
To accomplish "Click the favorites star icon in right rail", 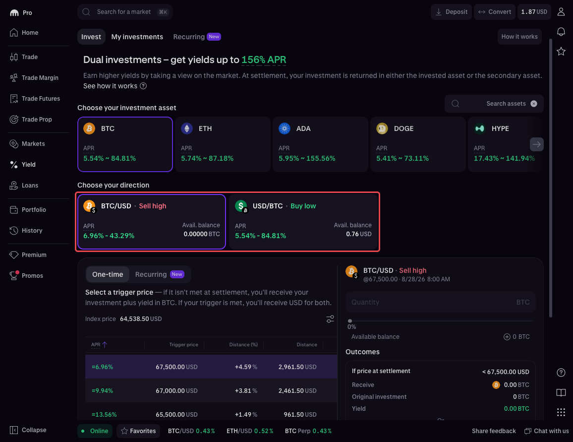I will tap(561, 51).
